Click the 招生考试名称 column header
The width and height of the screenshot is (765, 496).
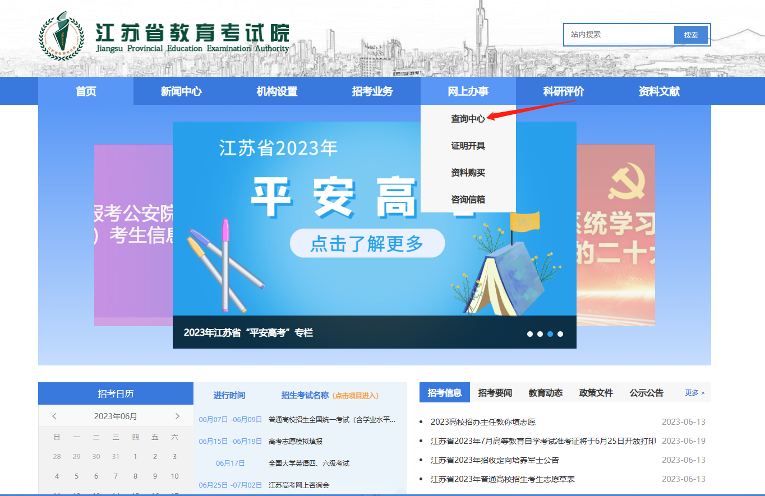point(305,395)
